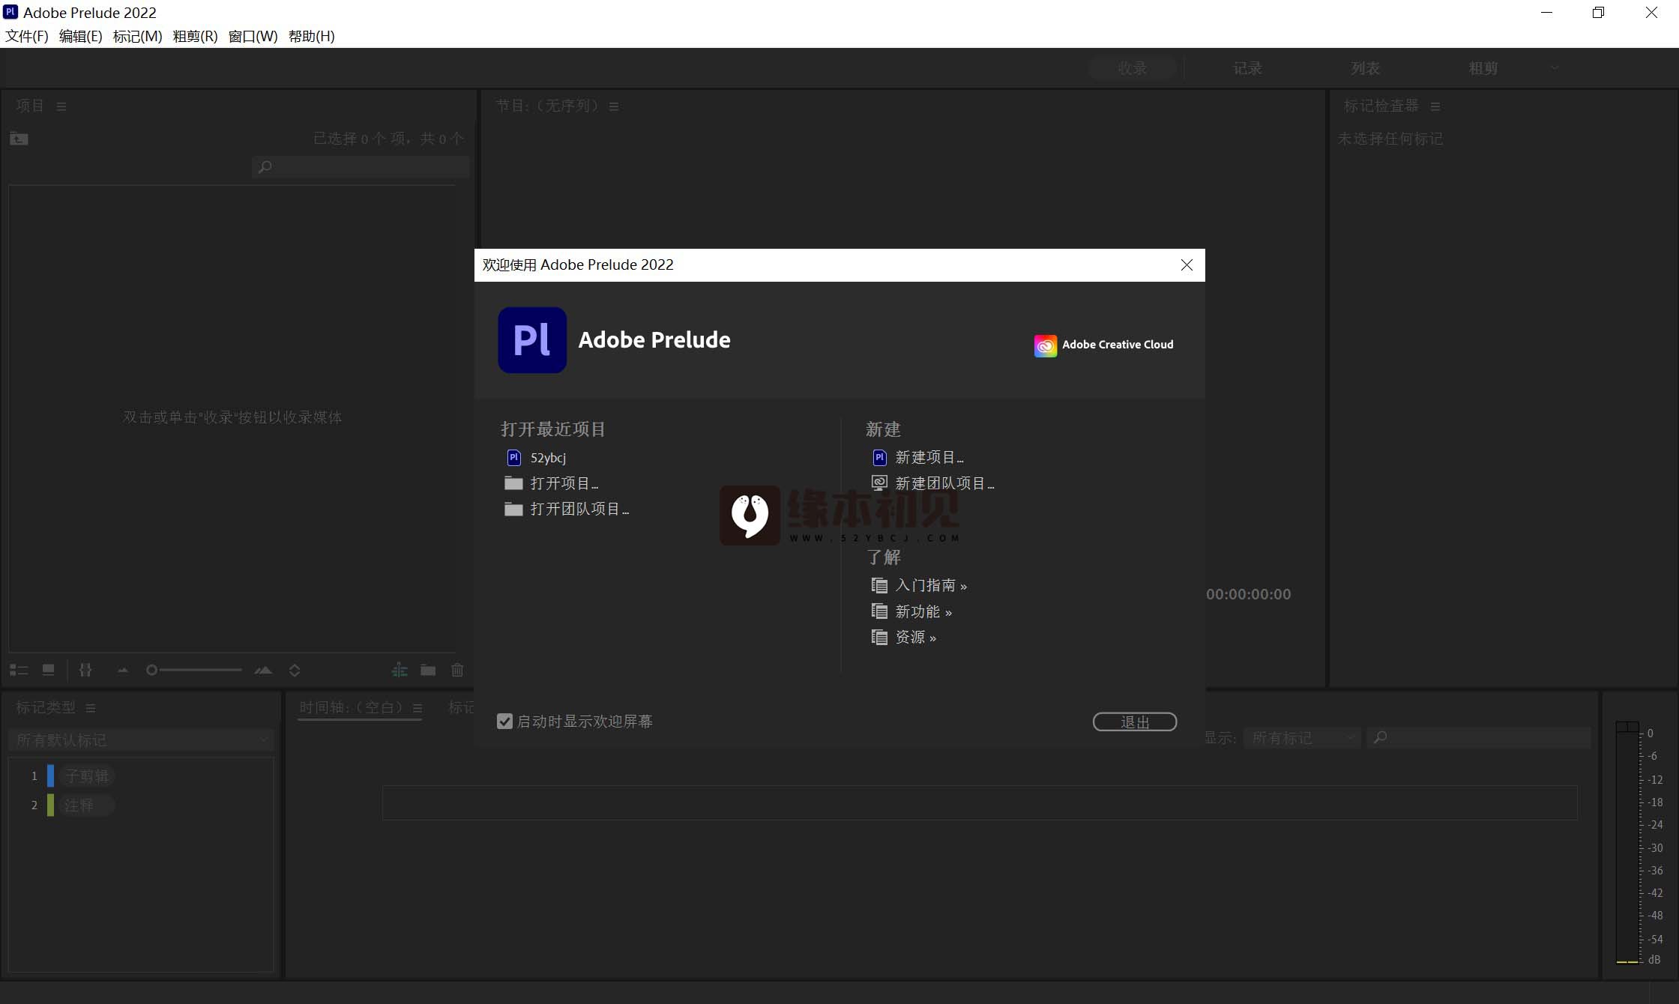Click marker search field in timeline panel
1679x1004 pixels.
pyautogui.click(x=1479, y=738)
